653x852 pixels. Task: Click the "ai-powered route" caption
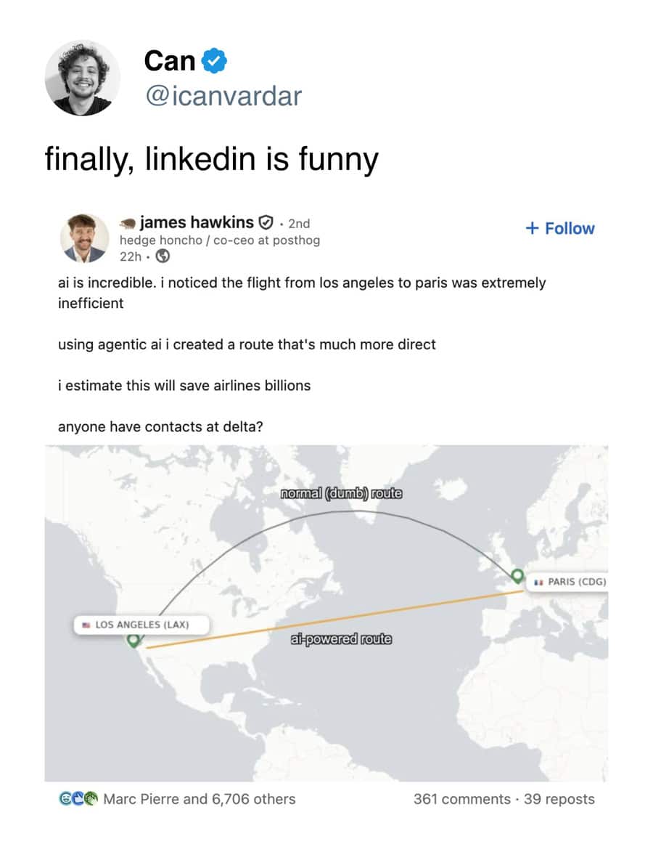[340, 639]
